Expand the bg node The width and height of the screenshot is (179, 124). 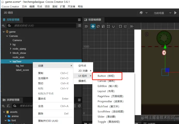pyautogui.click(x=11, y=44)
